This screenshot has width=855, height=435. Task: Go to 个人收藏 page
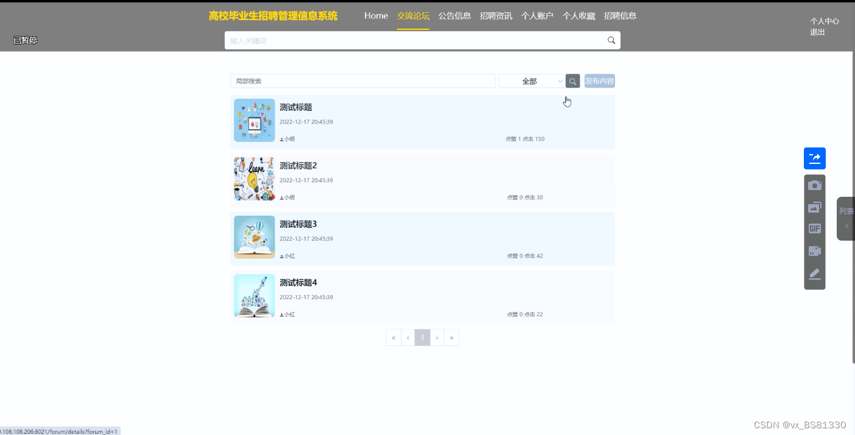[579, 16]
